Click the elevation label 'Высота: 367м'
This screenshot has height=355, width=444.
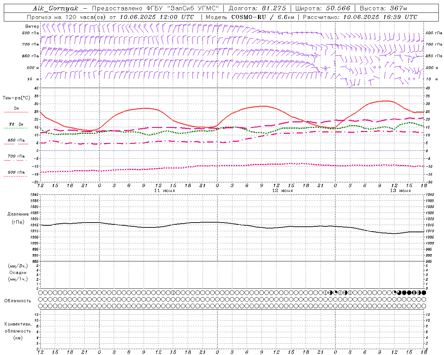383,8
